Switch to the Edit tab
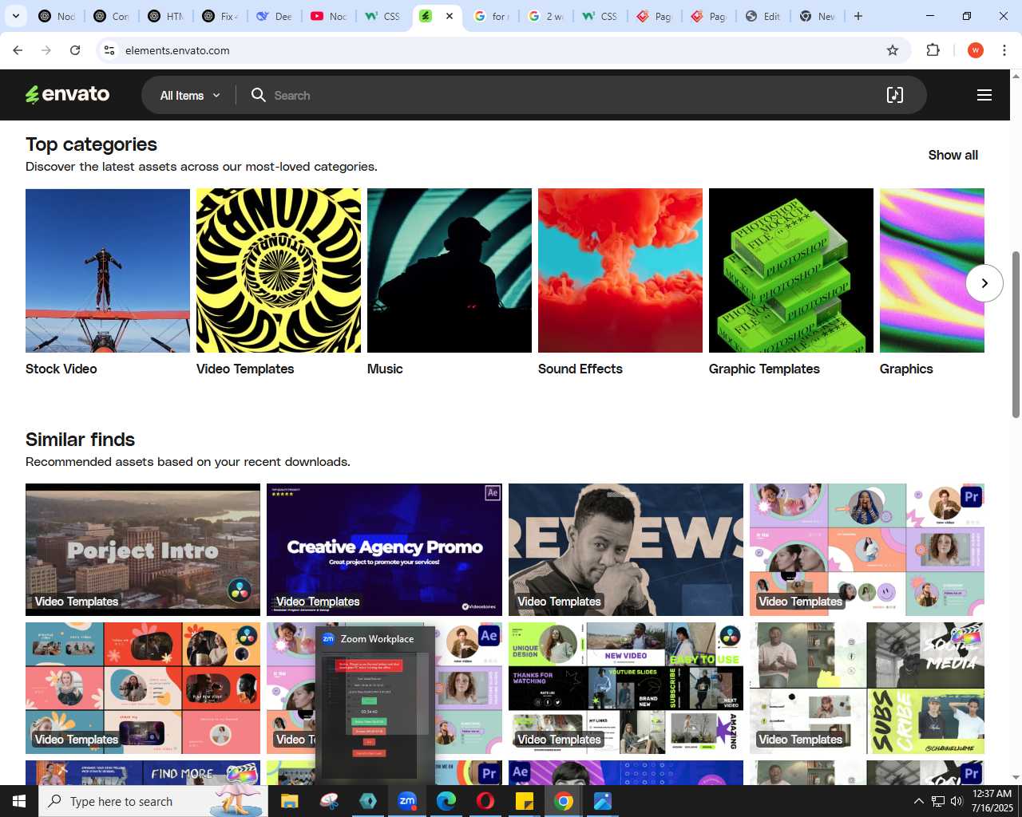This screenshot has width=1022, height=817. pyautogui.click(x=763, y=16)
